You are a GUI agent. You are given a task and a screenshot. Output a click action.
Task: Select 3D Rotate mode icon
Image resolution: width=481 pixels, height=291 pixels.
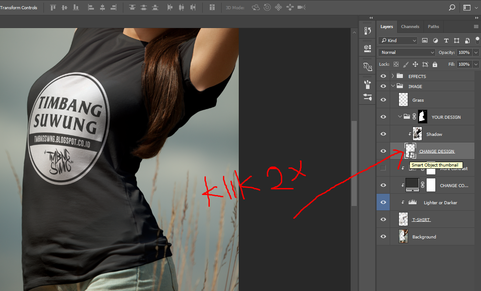(x=255, y=7)
